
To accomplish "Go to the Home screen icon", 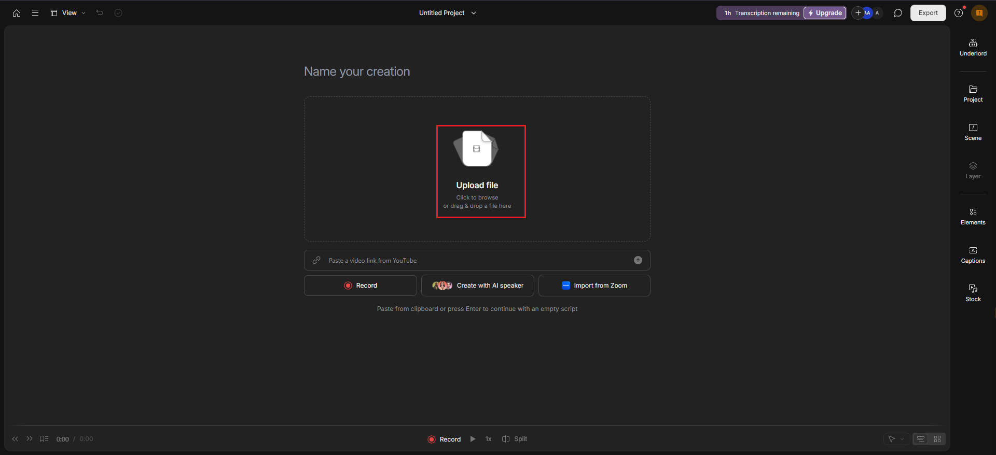I will pos(17,13).
